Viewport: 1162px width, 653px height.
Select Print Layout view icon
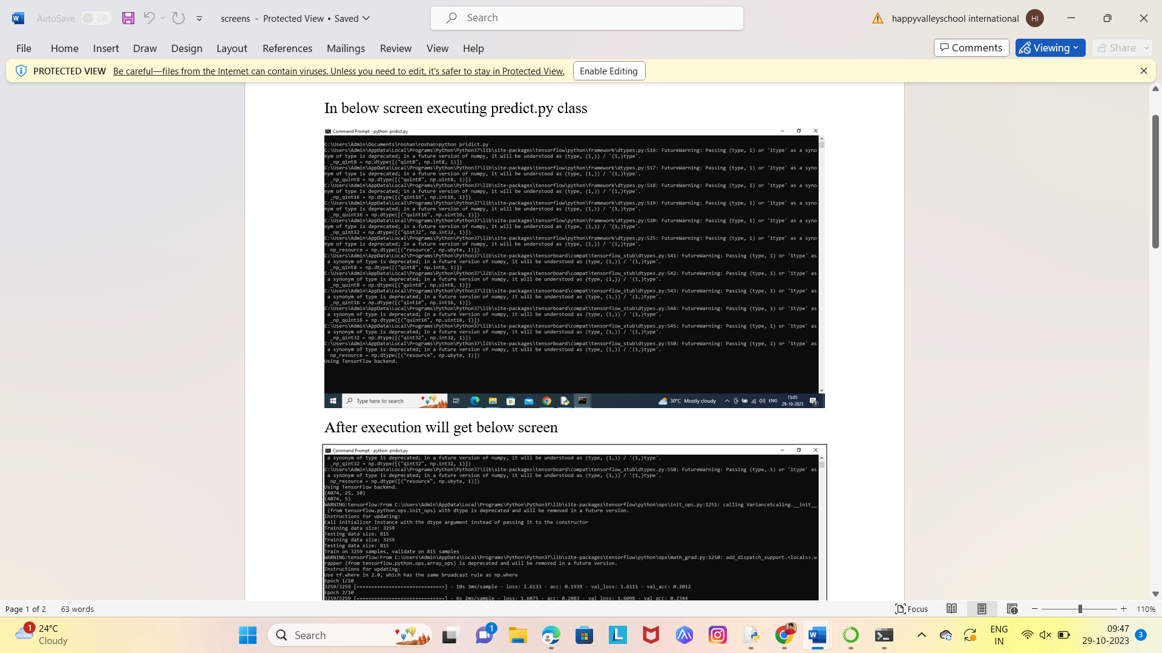(982, 609)
